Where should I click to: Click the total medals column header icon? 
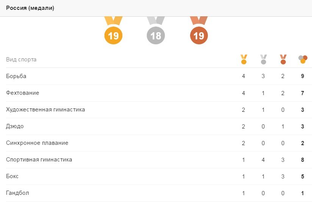click(x=303, y=60)
